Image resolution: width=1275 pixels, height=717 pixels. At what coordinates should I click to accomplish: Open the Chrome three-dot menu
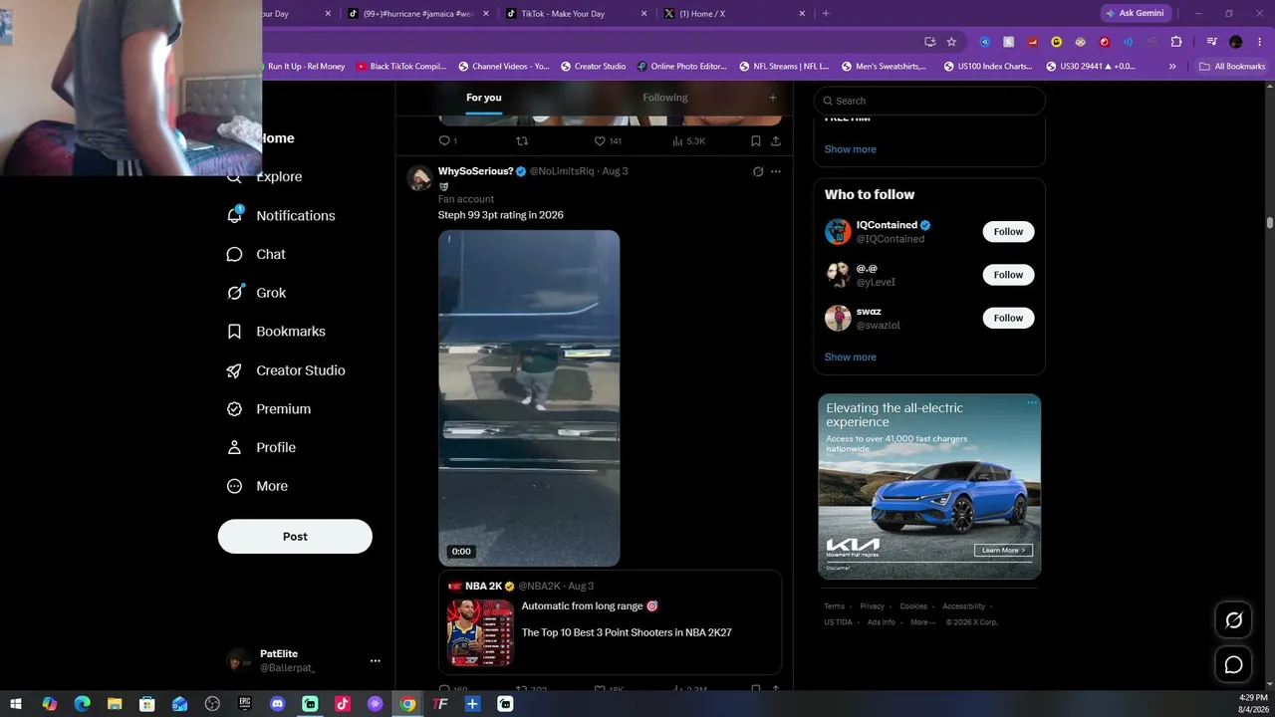1258,42
